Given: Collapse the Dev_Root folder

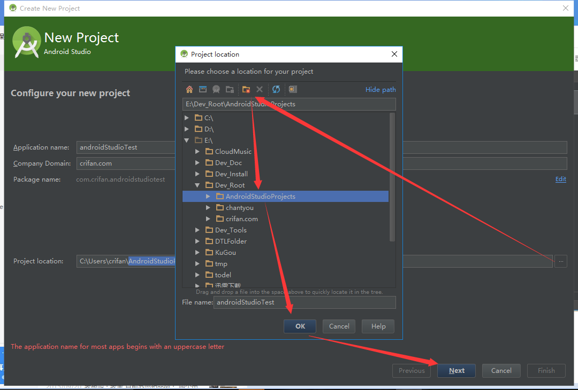Looking at the screenshot, I should click(197, 185).
